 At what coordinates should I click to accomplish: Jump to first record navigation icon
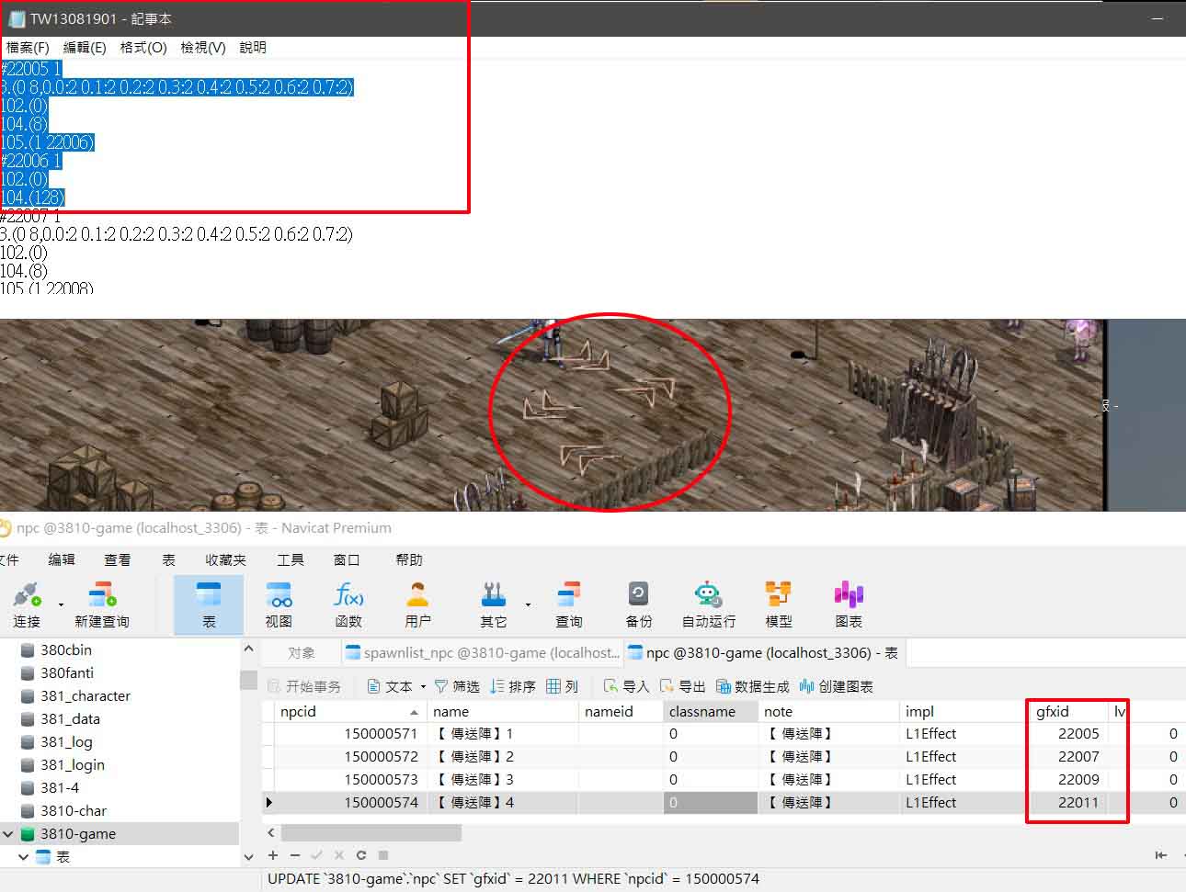1160,855
